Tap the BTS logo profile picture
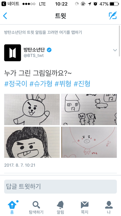This screenshot has height=216, width=121. tap(13, 53)
